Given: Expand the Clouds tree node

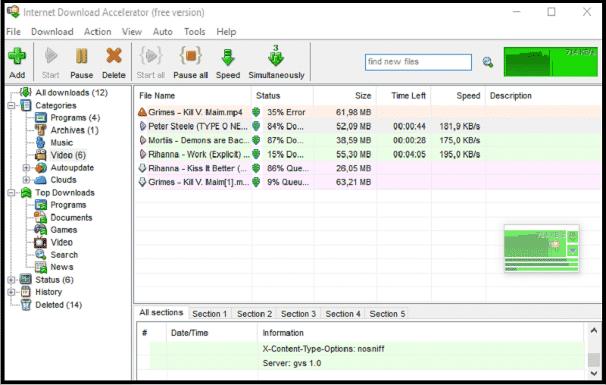Looking at the screenshot, I should 26,180.
